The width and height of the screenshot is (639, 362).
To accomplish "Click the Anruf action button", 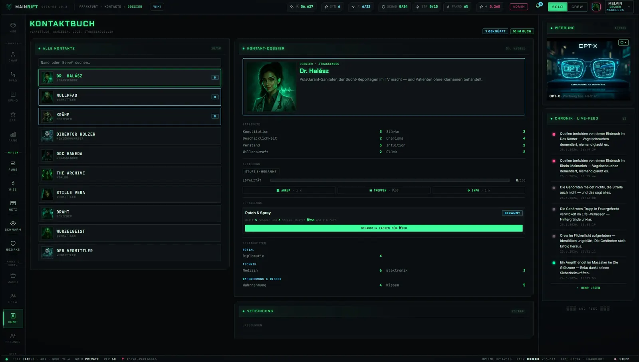I will click(289, 190).
